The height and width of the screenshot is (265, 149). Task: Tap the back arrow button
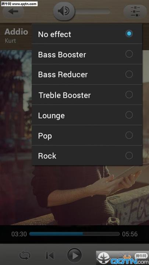[x=13, y=11]
